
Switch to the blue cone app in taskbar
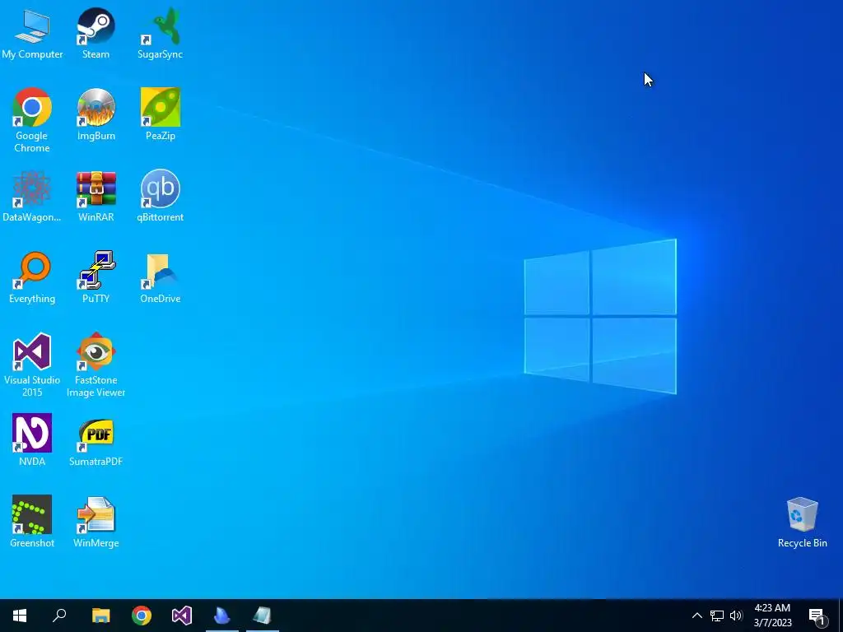tap(222, 616)
